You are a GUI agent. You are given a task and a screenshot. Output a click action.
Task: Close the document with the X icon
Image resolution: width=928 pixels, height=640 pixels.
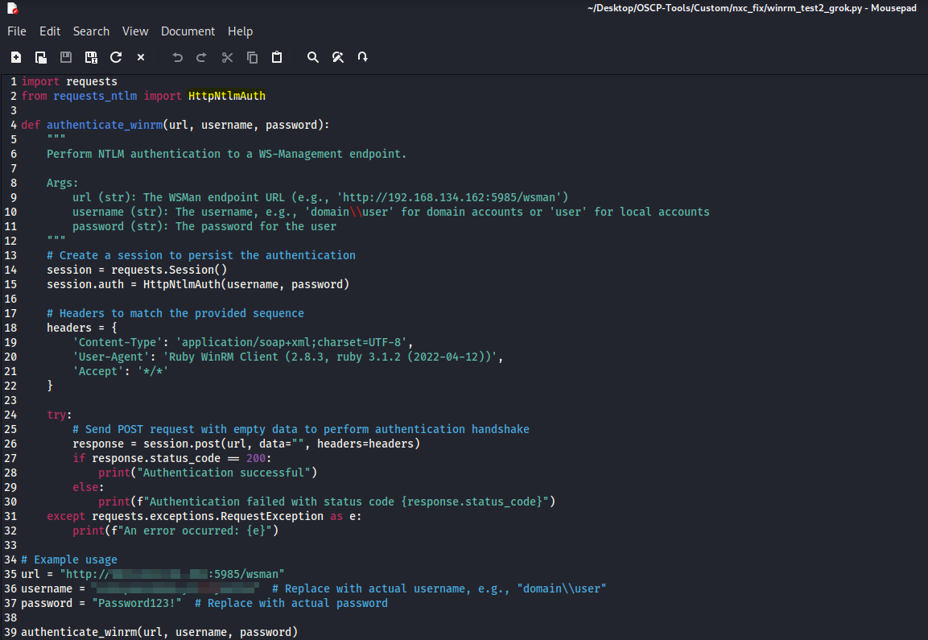pyautogui.click(x=141, y=57)
